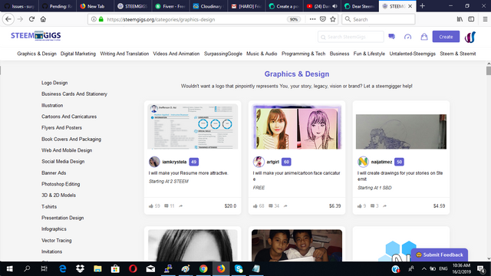Screen dimensions: 491x276
Task: Open the SteemGigs dashboard gauge icon
Action: (407, 37)
